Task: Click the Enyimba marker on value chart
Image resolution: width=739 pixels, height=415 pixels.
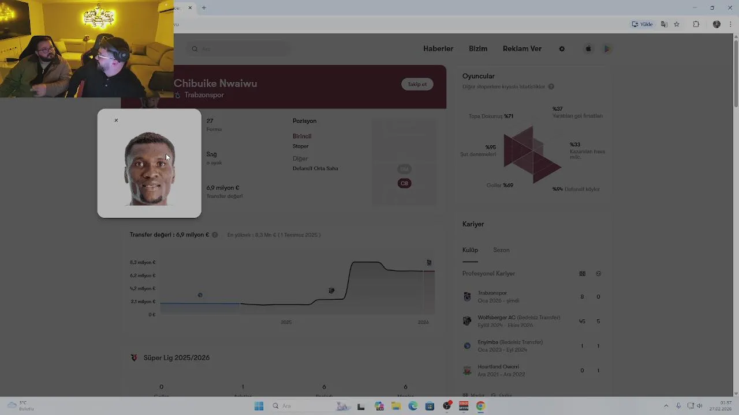Action: tap(200, 295)
